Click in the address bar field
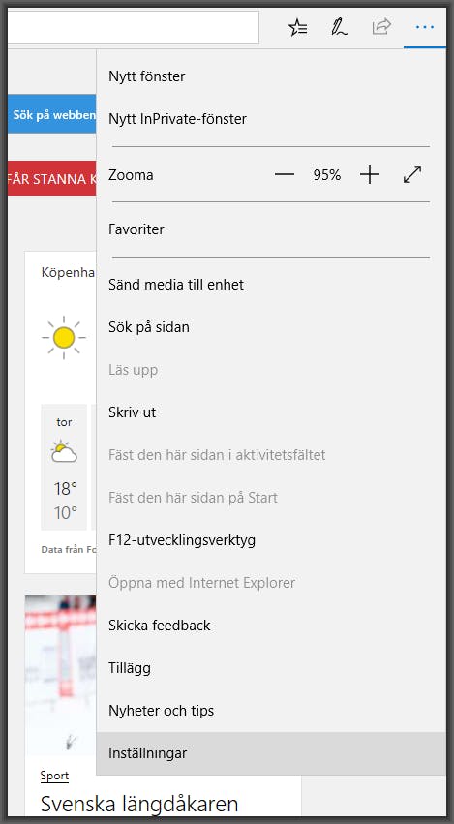The width and height of the screenshot is (454, 824). tap(134, 27)
